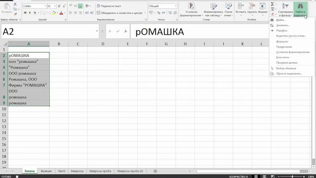Toggle Wrap Text (Перенести текст)
The width and height of the screenshot is (316, 178).
[109, 6]
